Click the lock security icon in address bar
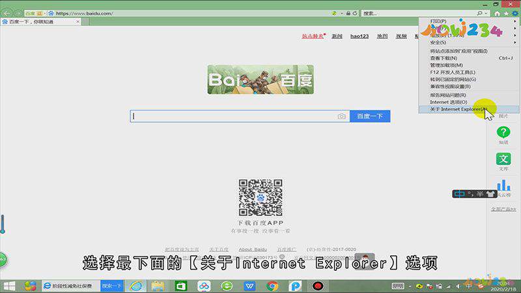Screen dimensions: 521x293 click(348, 13)
